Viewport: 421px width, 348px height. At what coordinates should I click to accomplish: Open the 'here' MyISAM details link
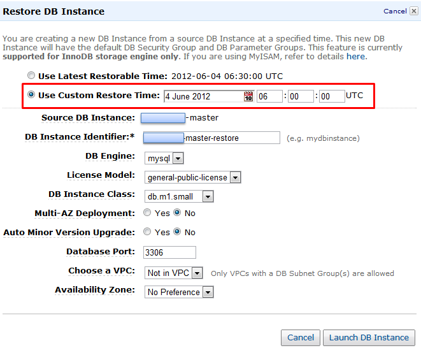[355, 57]
